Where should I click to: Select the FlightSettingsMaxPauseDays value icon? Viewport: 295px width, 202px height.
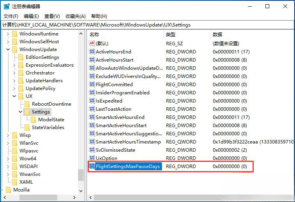(92, 167)
